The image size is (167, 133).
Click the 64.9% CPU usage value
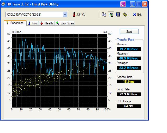point(129,106)
